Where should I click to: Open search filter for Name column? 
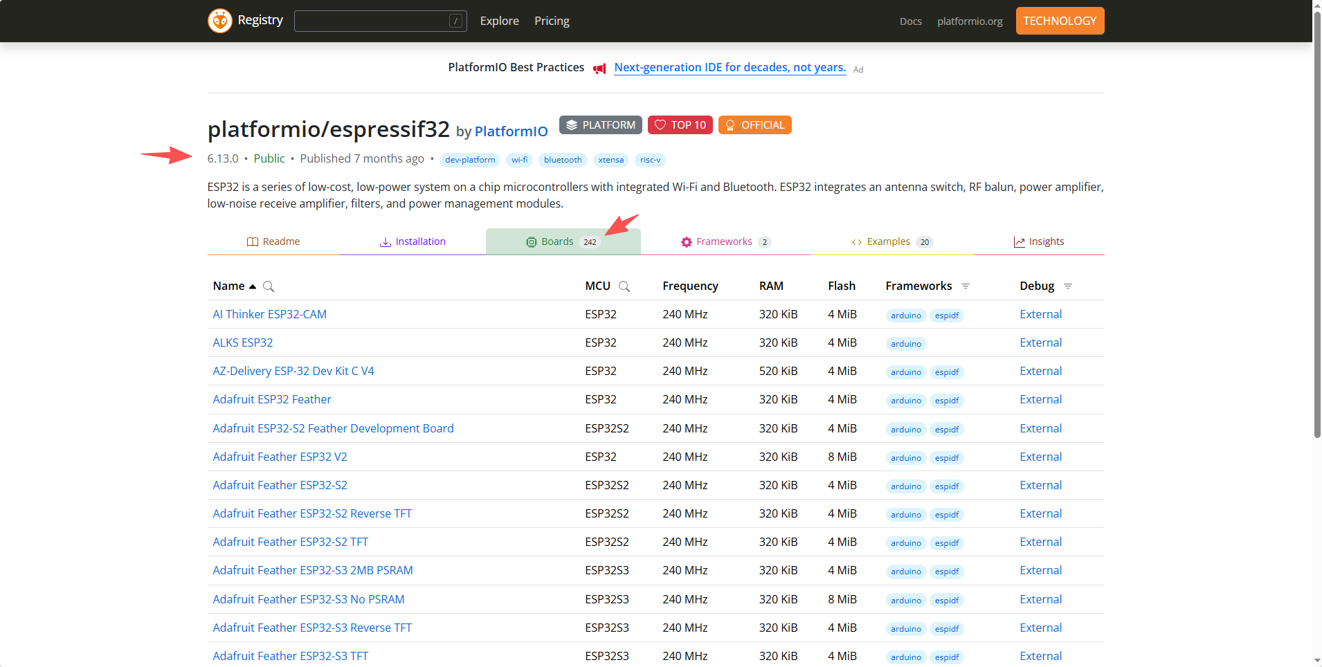[269, 286]
